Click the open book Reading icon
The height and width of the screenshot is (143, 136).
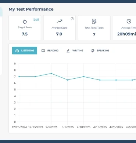[43, 51]
